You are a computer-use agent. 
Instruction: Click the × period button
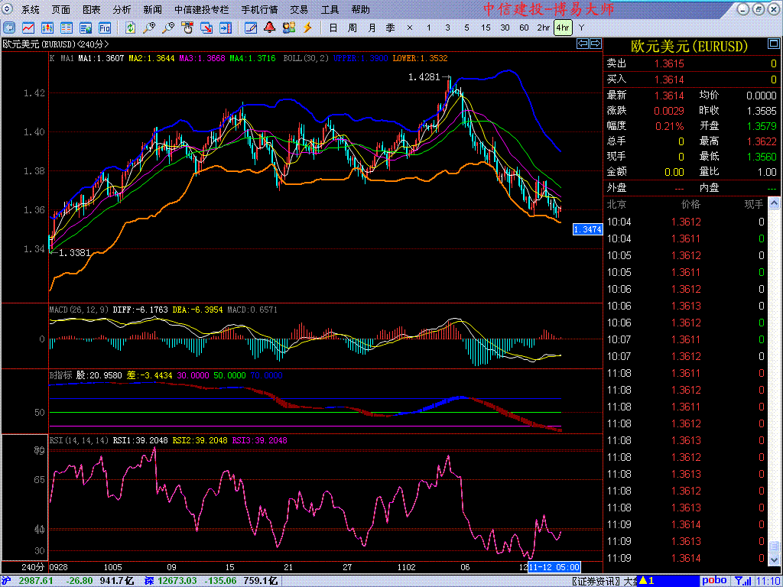[410, 28]
